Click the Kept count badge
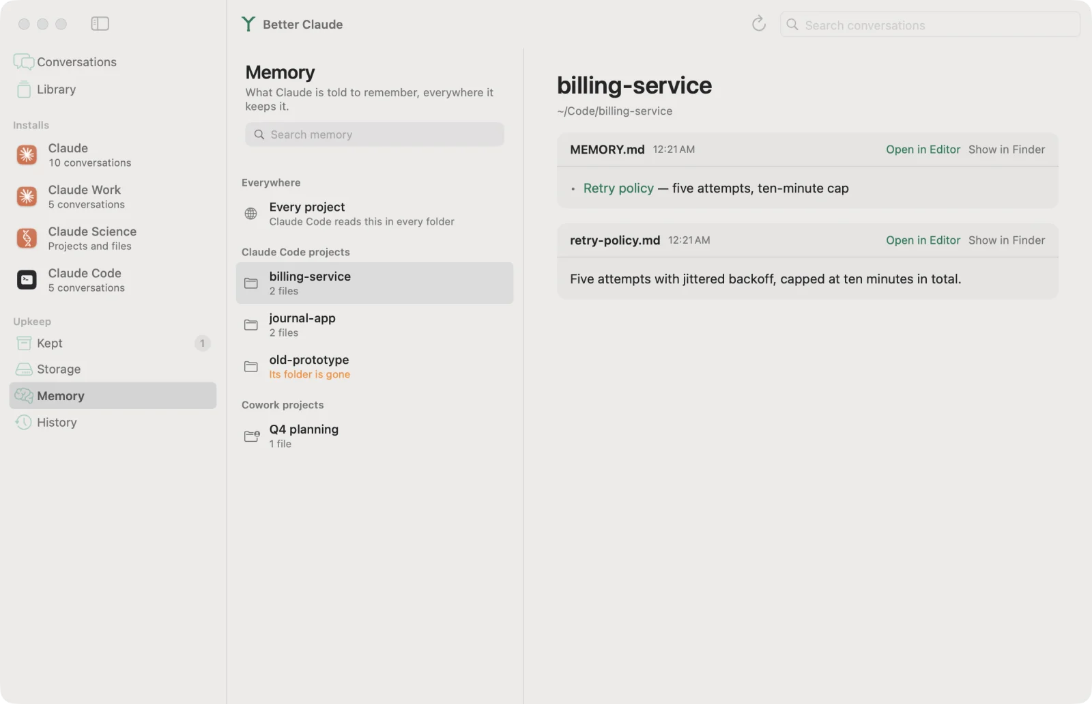The image size is (1092, 704). point(202,343)
